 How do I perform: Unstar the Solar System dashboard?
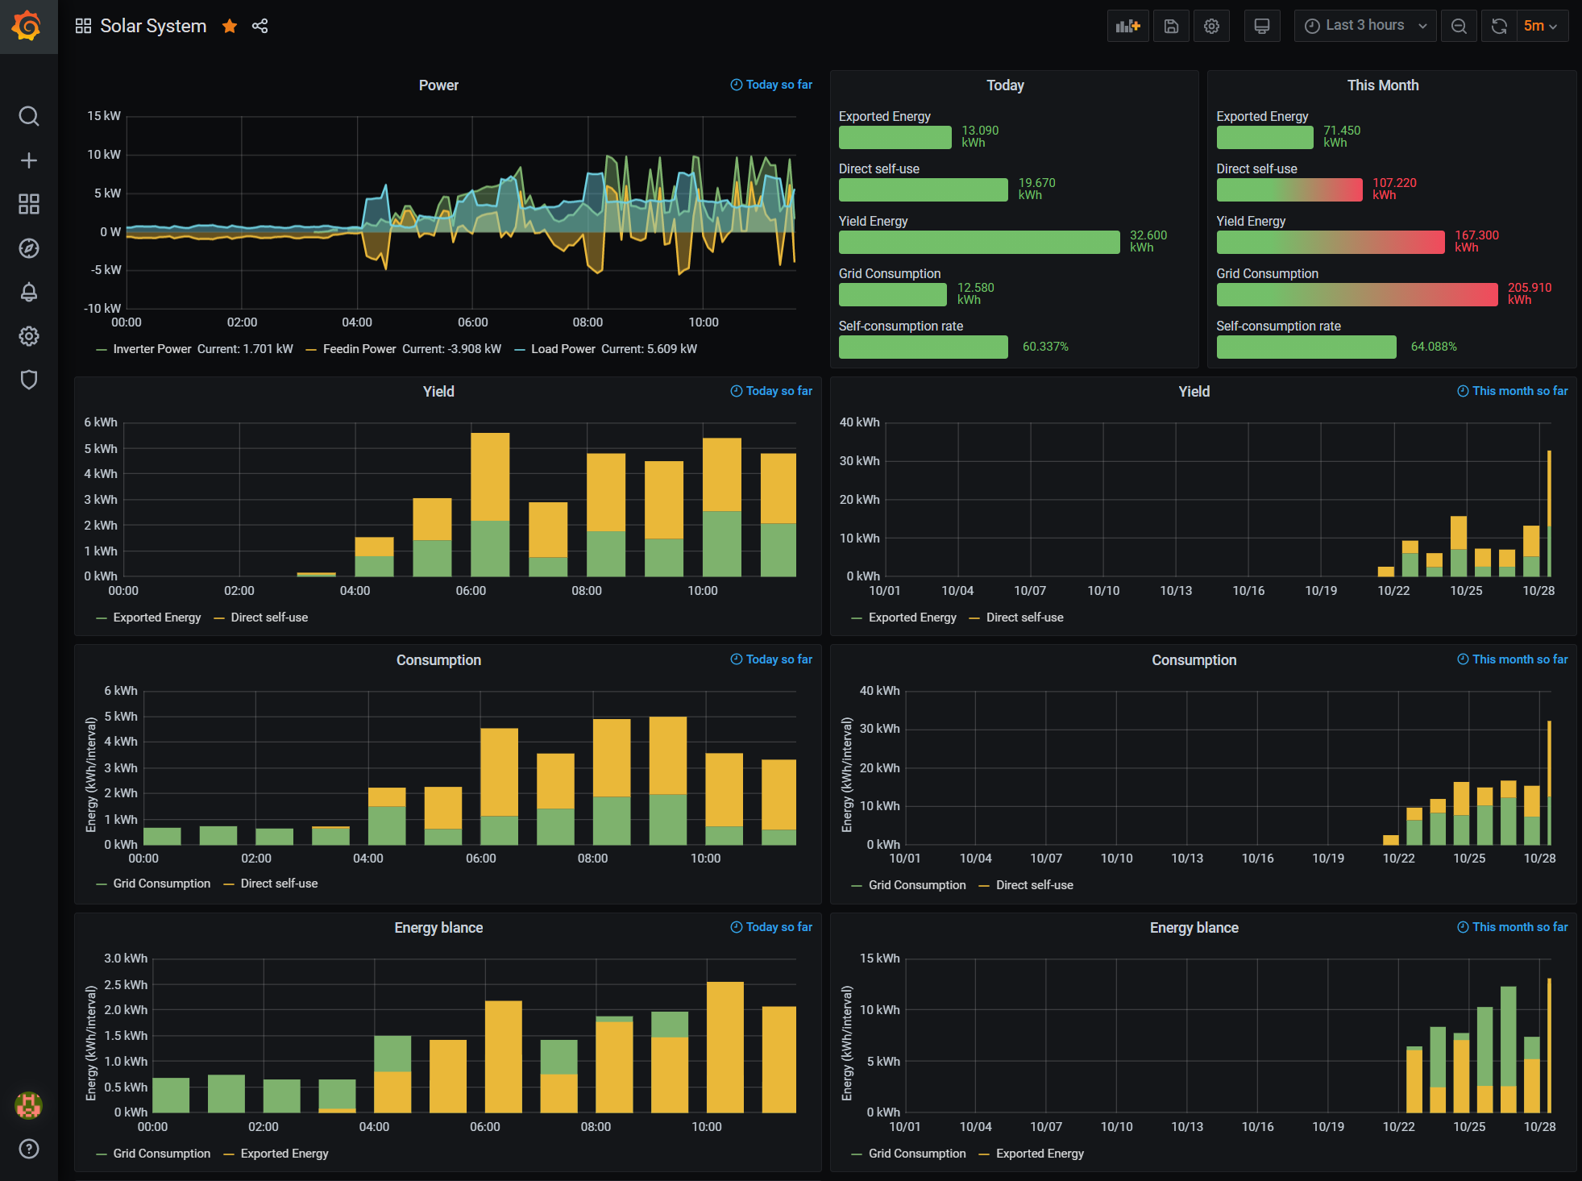(230, 26)
